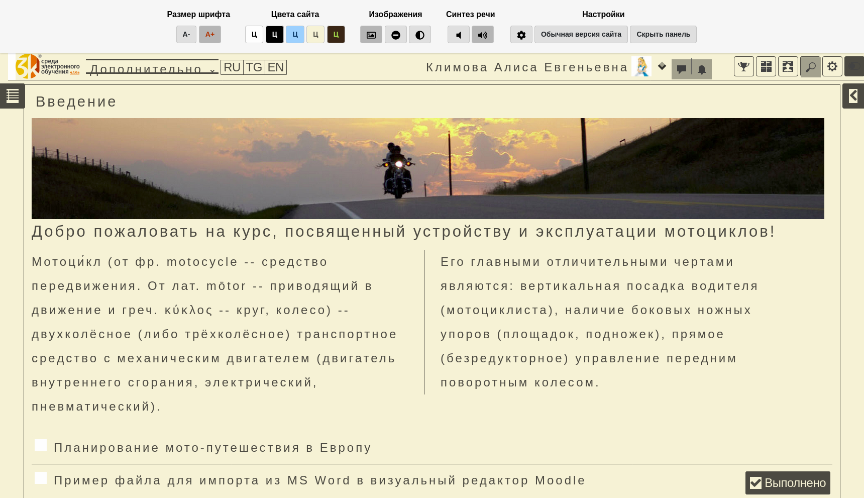
Task: Click the welcome heading Добро пожаловать
Action: point(403,232)
